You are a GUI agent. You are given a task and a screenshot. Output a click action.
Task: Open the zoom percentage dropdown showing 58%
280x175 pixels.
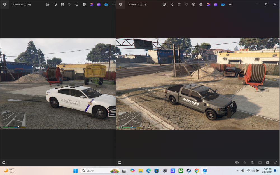(237, 162)
